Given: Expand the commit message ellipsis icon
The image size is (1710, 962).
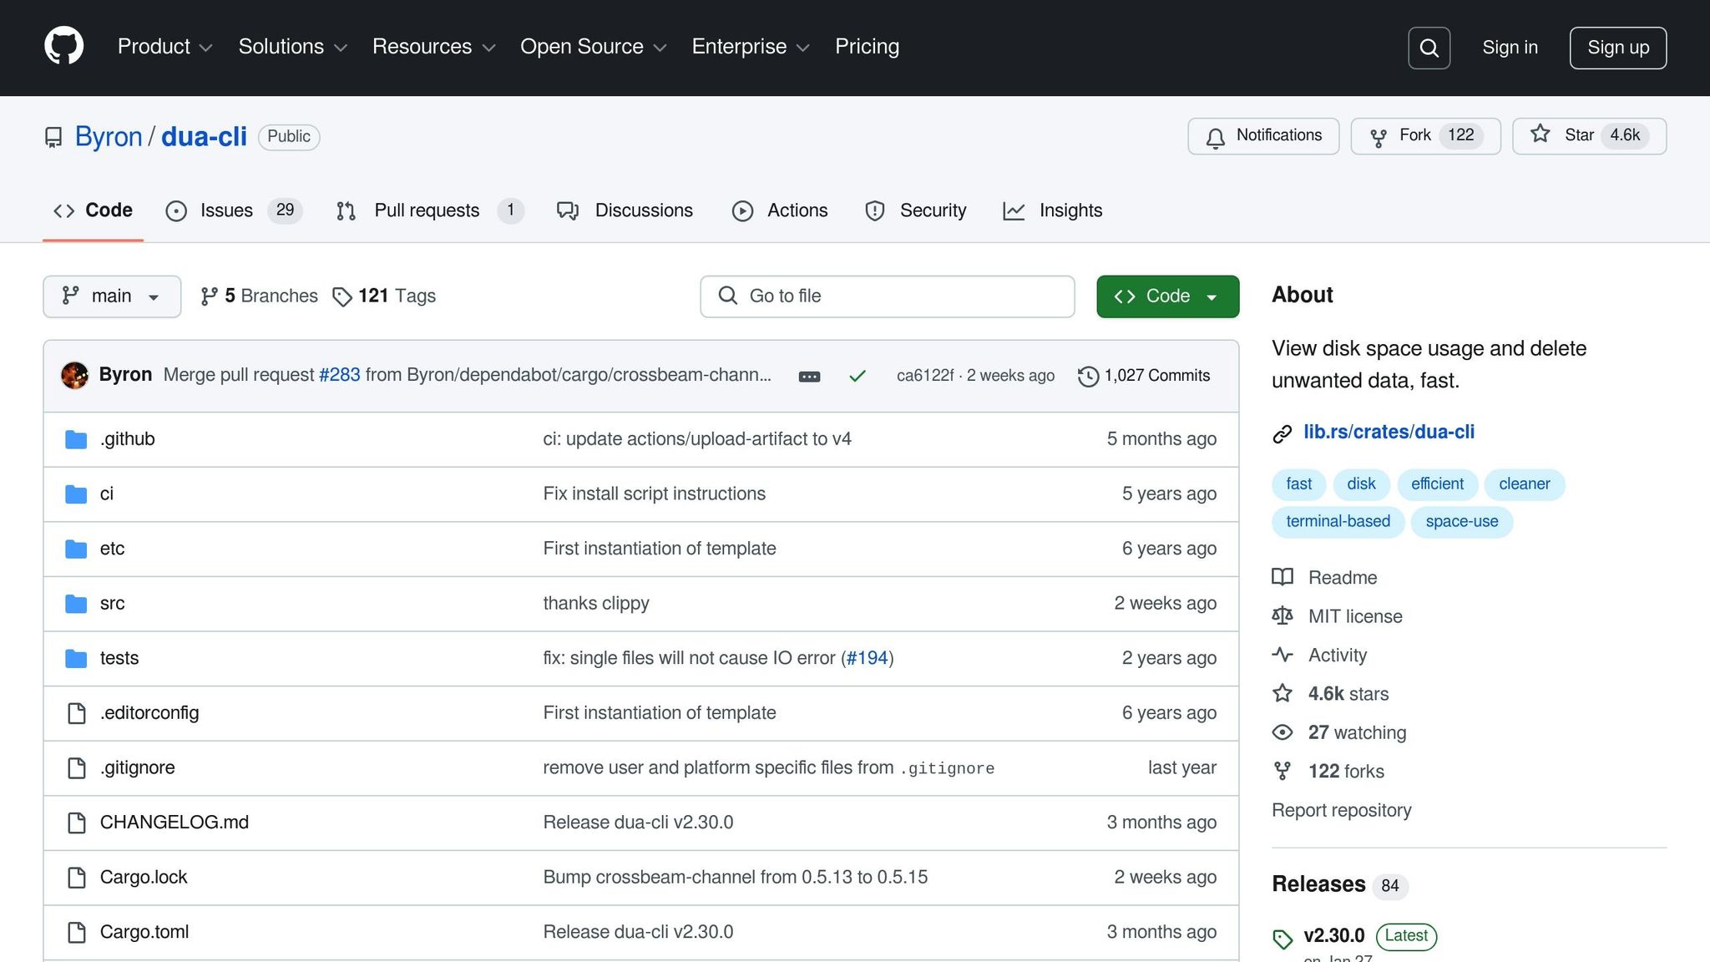Looking at the screenshot, I should point(809,377).
